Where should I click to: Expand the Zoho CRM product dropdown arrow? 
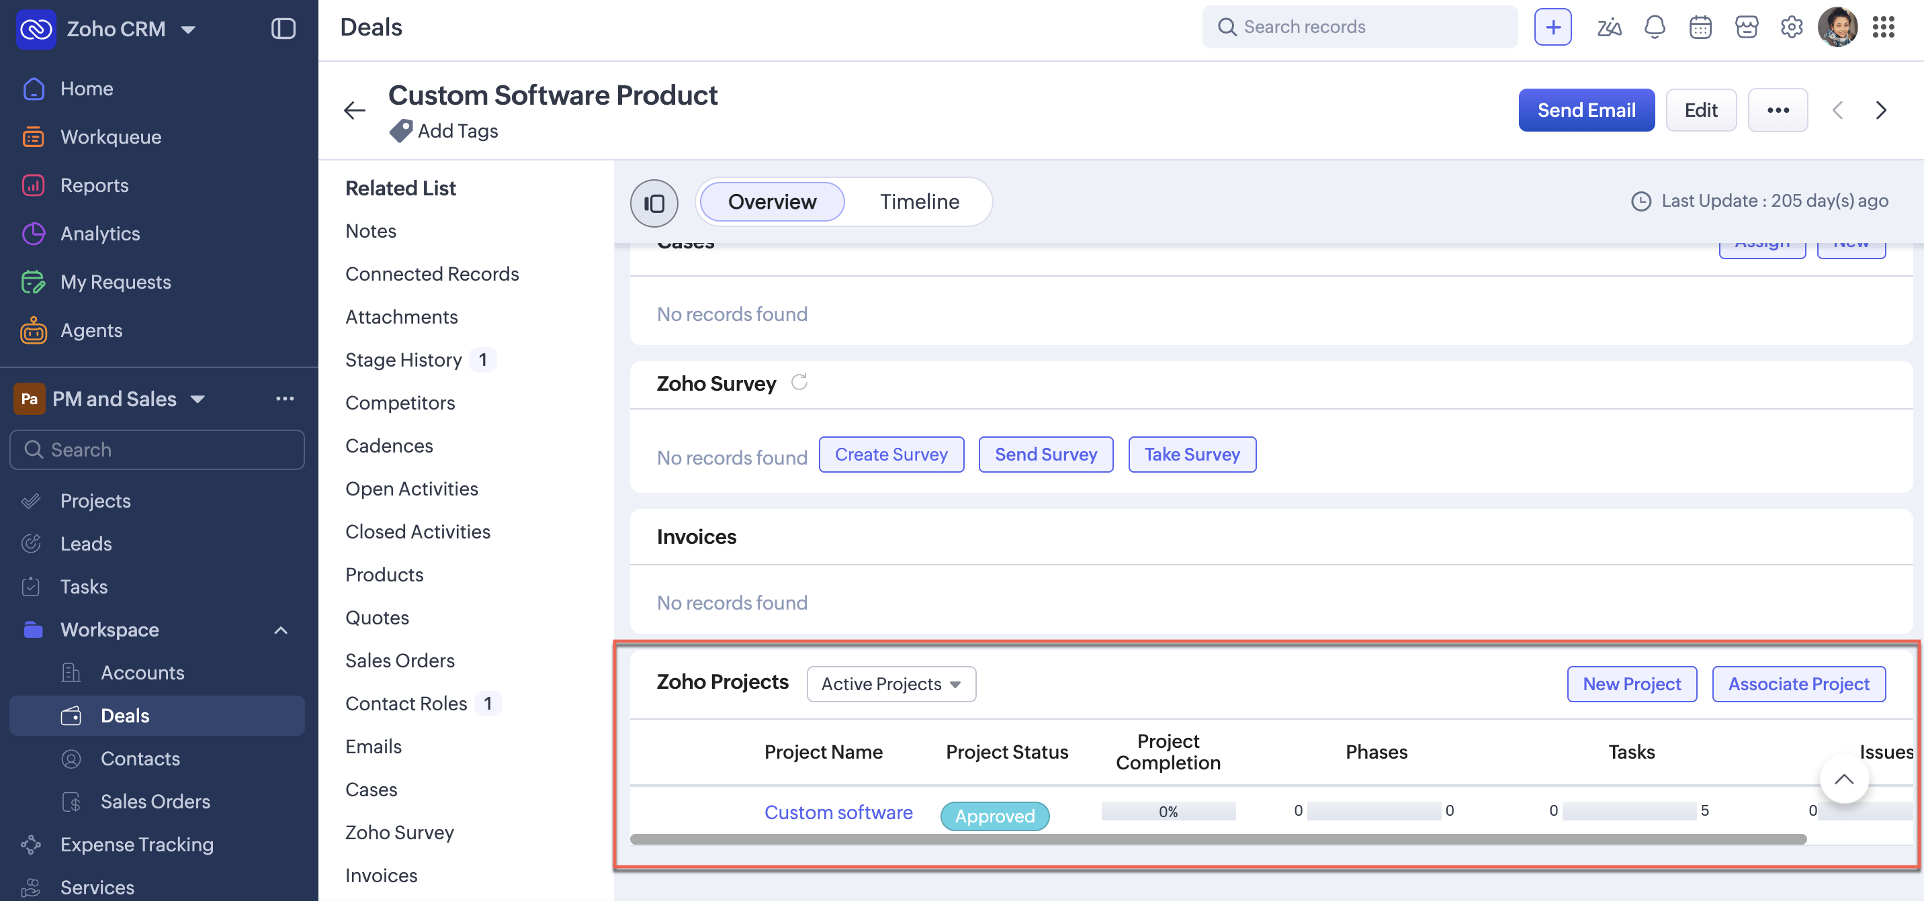pyautogui.click(x=188, y=29)
